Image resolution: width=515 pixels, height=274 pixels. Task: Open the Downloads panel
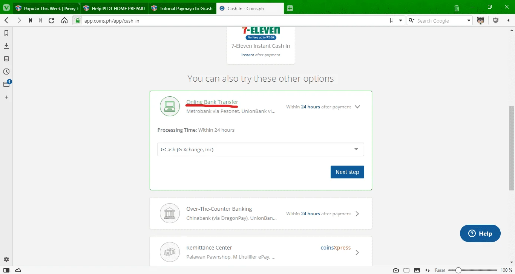6,46
